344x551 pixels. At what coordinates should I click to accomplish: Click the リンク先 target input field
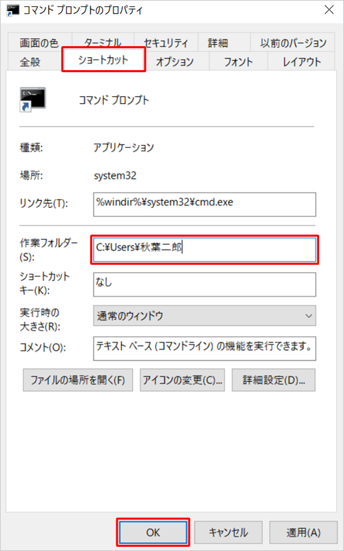point(204,204)
